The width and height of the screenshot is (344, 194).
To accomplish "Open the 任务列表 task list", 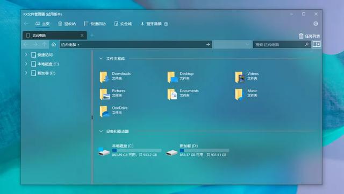I will 309,36.
